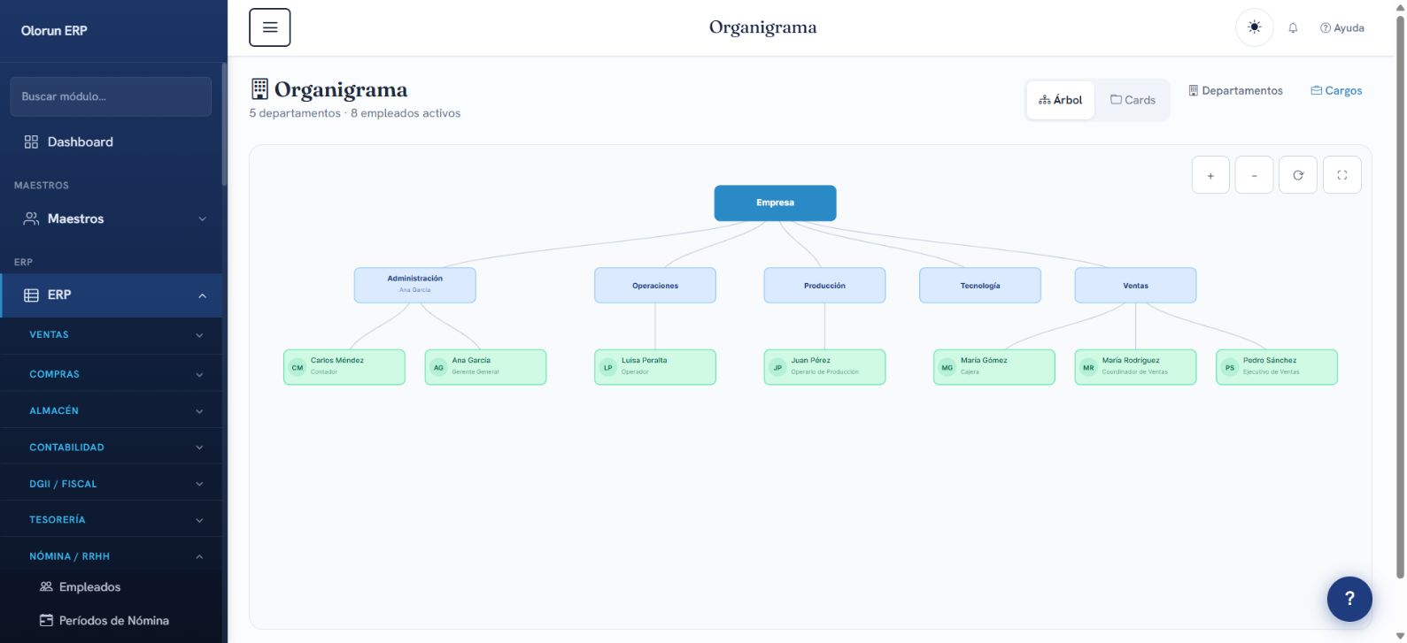Open the notifications bell
The image size is (1407, 643).
pos(1293,28)
